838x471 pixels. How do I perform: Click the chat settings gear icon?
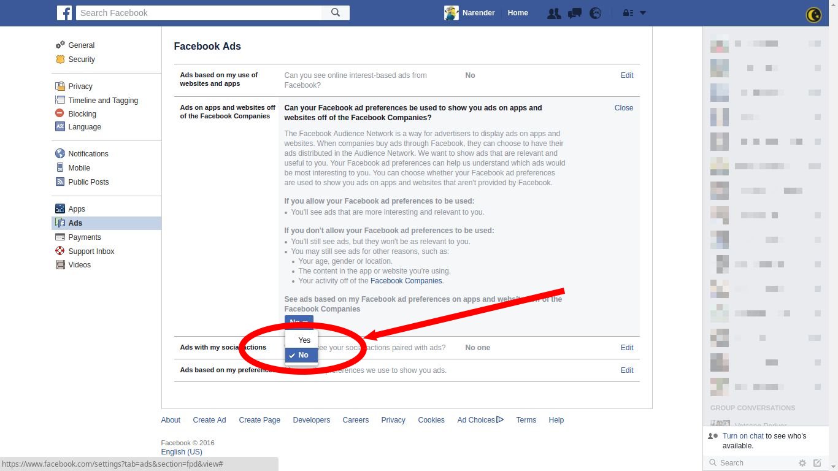click(802, 463)
